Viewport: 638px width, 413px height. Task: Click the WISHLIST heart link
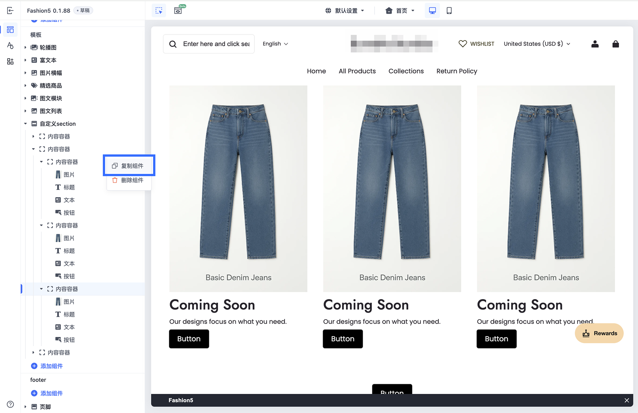tap(476, 44)
